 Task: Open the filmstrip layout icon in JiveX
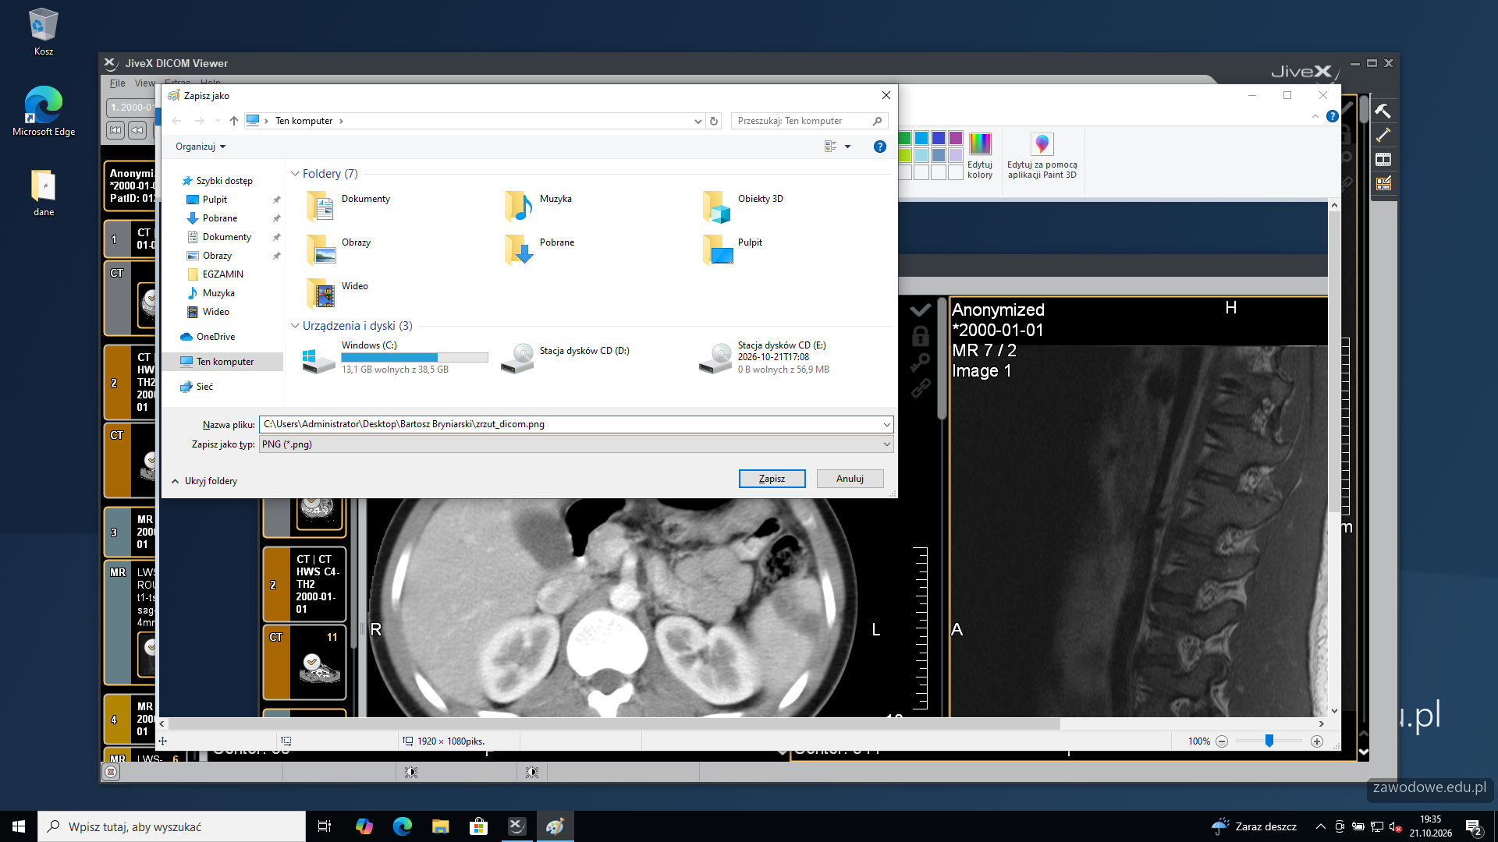click(1383, 159)
